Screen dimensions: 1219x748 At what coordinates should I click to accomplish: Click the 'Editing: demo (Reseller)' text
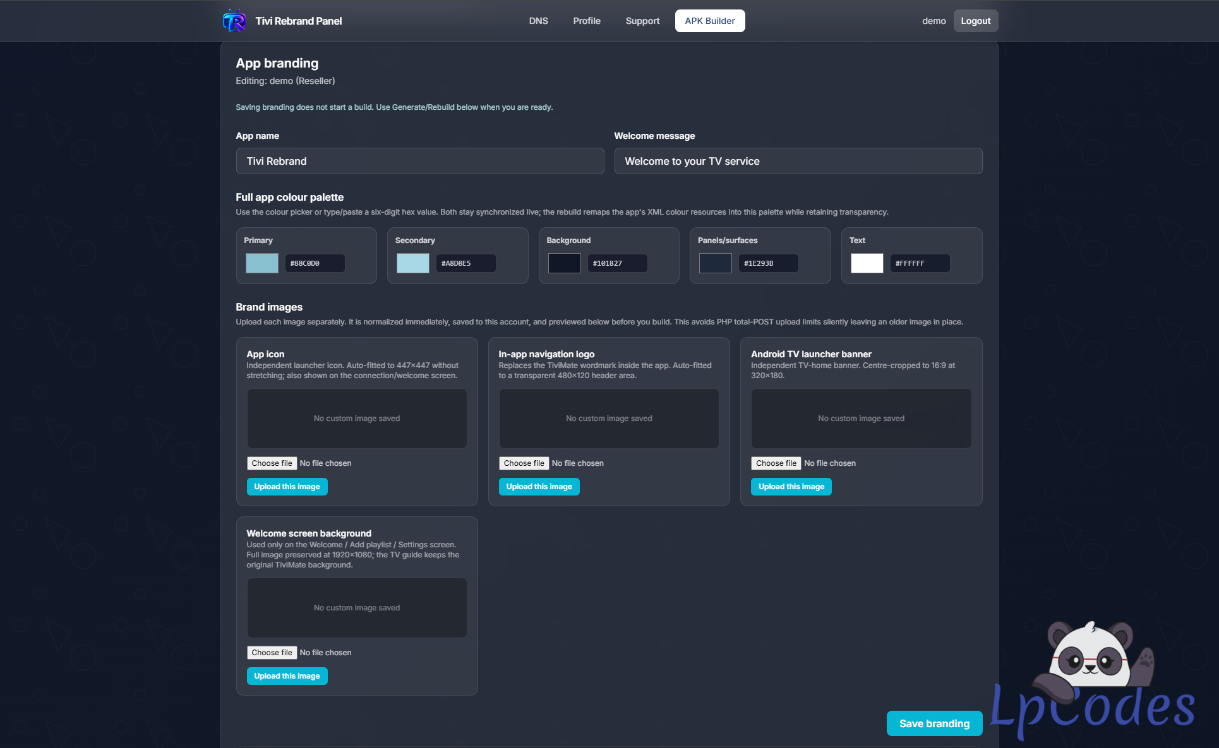click(x=285, y=81)
